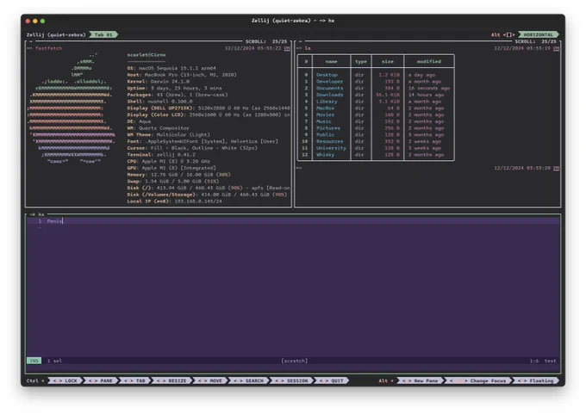This screenshot has height=414, width=586.
Task: Click the LOCK mode in status bar
Action: [x=65, y=380]
